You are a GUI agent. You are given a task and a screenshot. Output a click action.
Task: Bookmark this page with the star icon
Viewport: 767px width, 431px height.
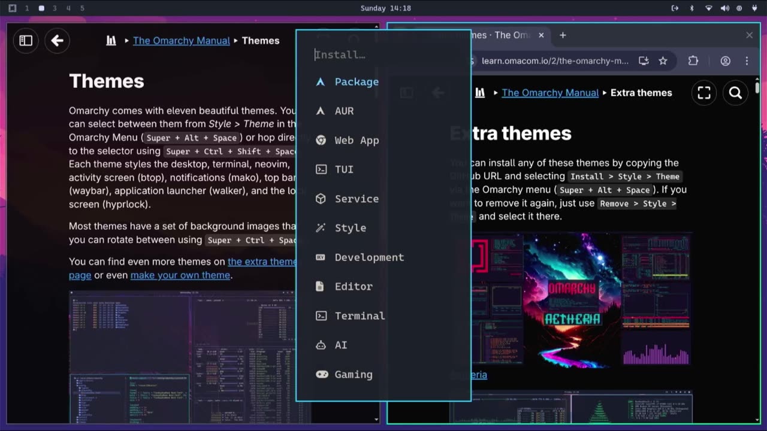click(663, 60)
